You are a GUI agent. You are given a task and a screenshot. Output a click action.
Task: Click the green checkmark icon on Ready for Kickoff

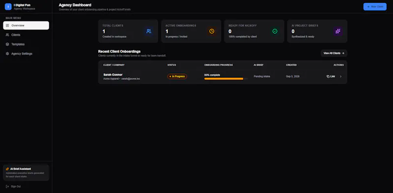pyautogui.click(x=275, y=31)
